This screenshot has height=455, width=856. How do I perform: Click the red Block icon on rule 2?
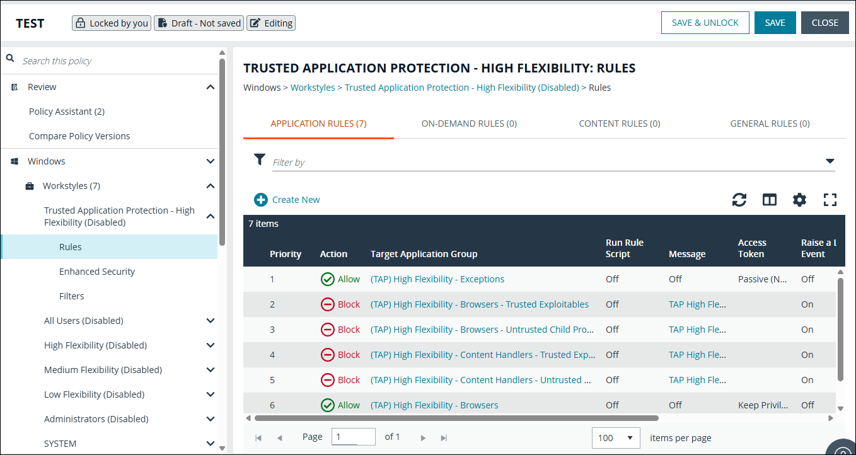point(328,304)
